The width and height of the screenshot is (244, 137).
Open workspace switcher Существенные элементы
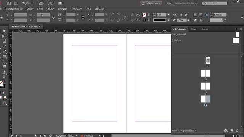click(x=181, y=3)
